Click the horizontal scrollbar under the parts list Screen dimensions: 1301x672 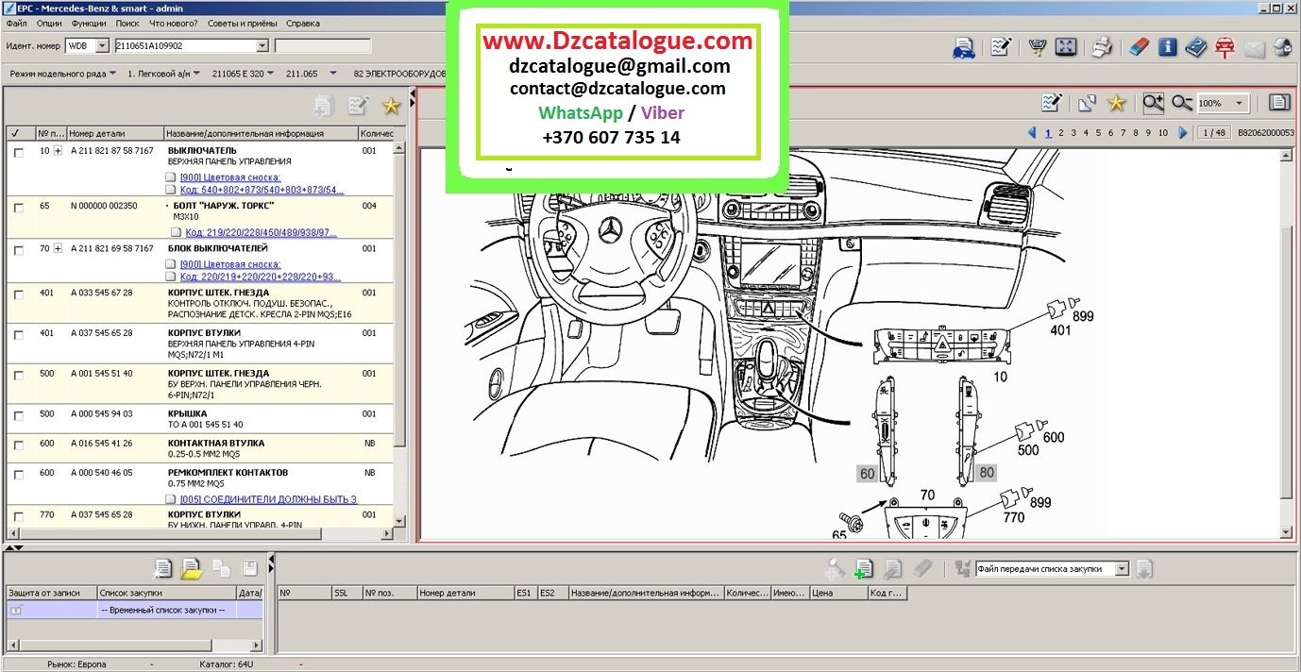pyautogui.click(x=198, y=535)
